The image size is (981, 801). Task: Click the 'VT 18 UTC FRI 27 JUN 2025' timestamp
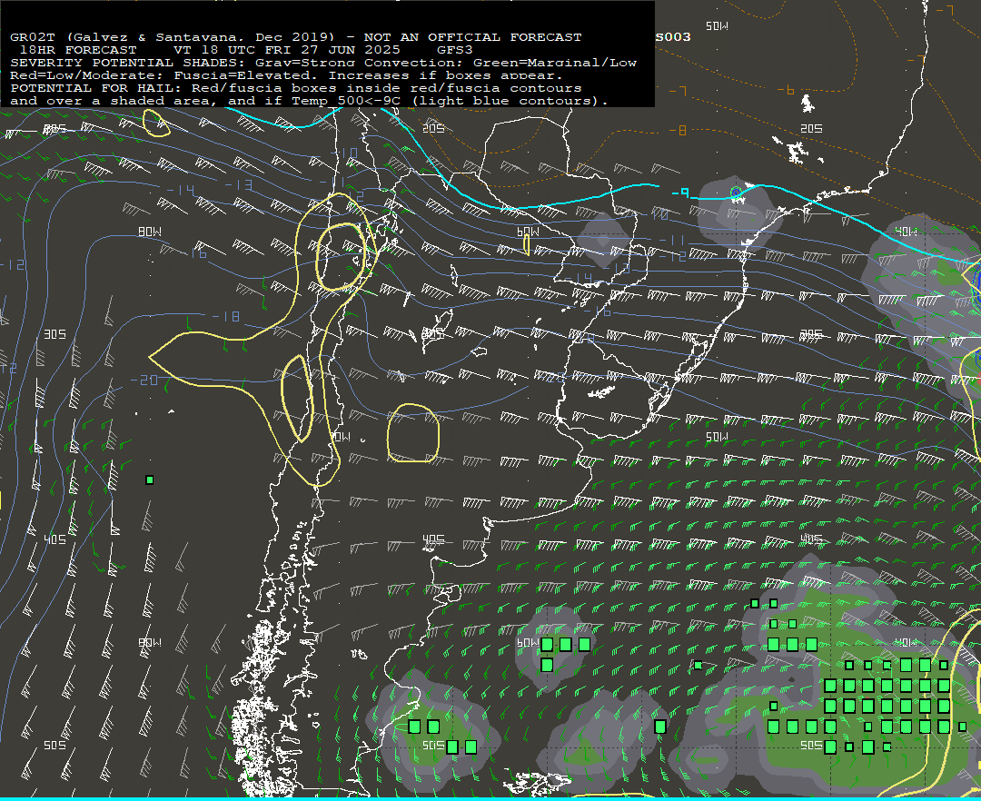[x=286, y=50]
